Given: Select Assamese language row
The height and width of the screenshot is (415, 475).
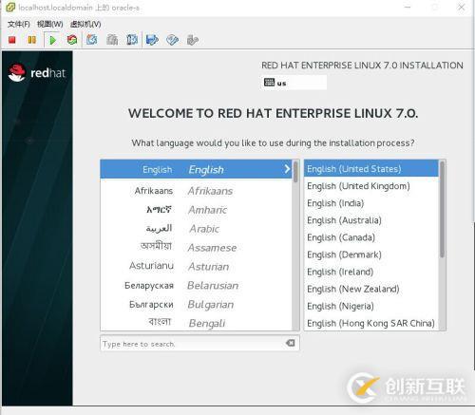Looking at the screenshot, I should (x=196, y=247).
